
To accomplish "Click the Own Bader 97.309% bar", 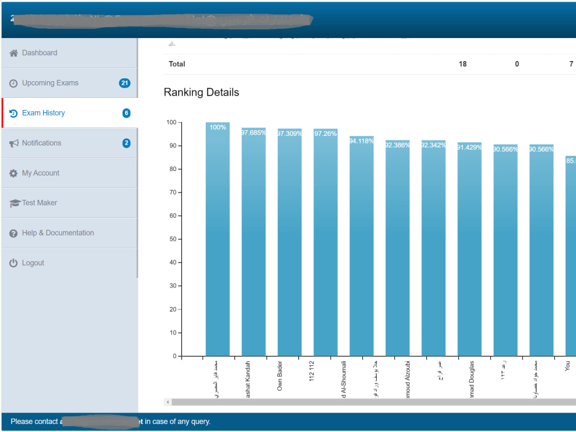I will [x=290, y=242].
